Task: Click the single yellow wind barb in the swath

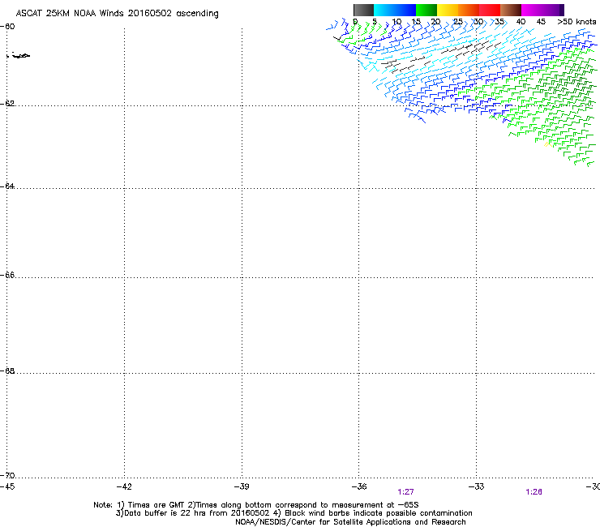Action: 548,144
